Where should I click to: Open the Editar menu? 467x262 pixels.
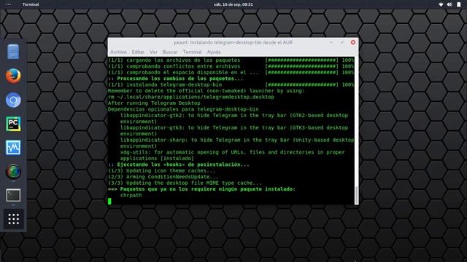coord(138,52)
